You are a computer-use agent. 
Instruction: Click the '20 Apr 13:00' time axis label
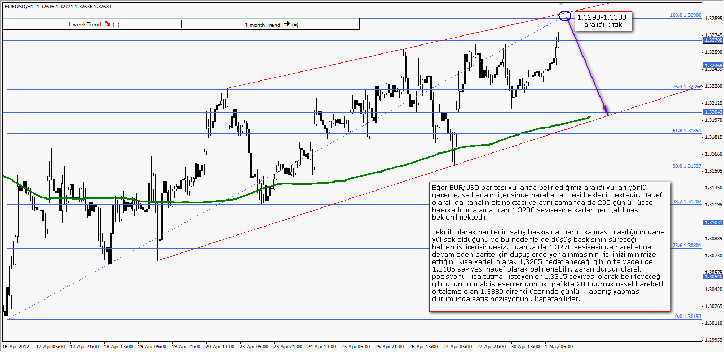[220, 347]
